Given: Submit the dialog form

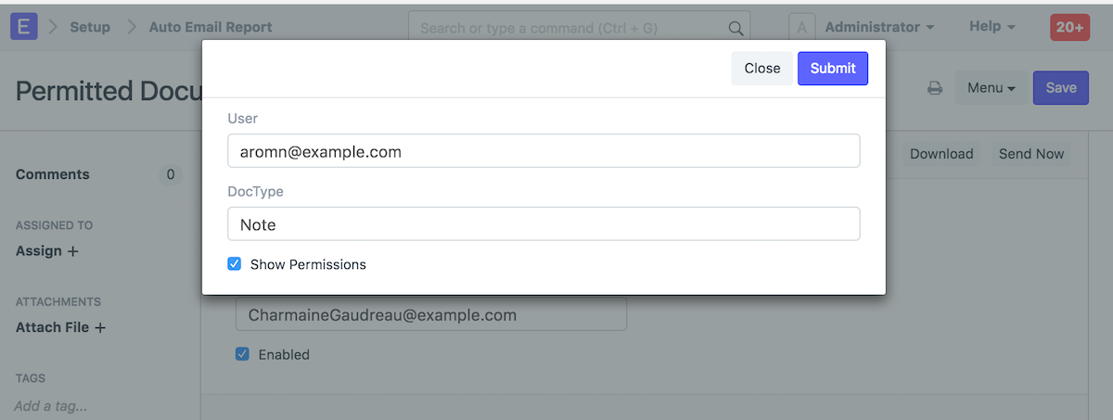Looking at the screenshot, I should [832, 68].
